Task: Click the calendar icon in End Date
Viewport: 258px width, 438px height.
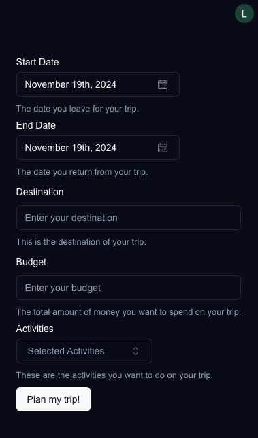Action: tap(163, 148)
